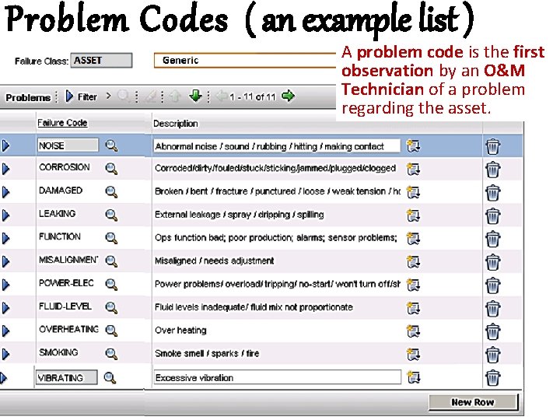This screenshot has width=560, height=420.
Task: Click the magnifier lookup icon for LEAKING
Action: (x=111, y=215)
